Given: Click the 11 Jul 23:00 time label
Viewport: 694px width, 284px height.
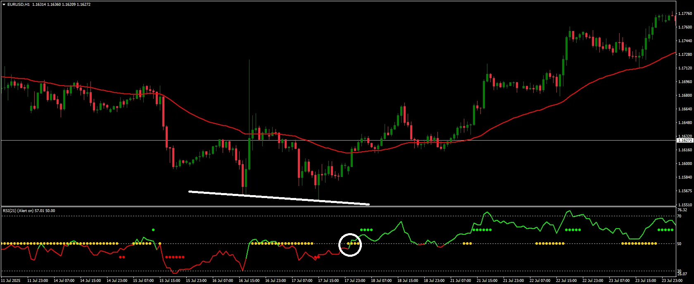Looking at the screenshot, I should click(38, 281).
